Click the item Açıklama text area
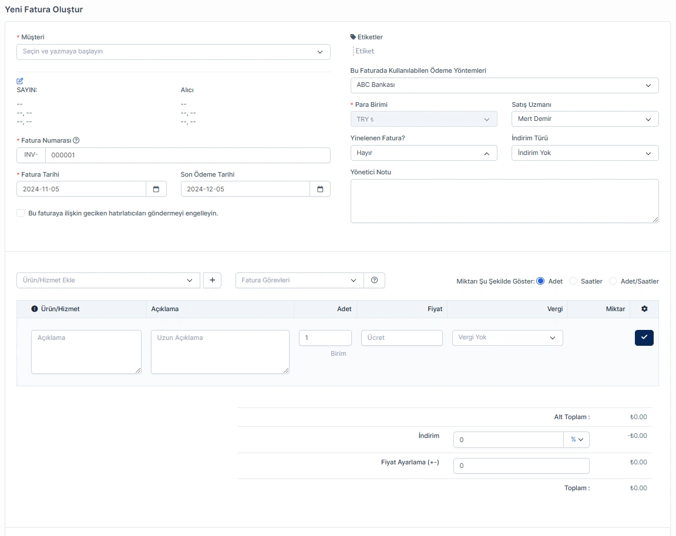 (x=86, y=352)
